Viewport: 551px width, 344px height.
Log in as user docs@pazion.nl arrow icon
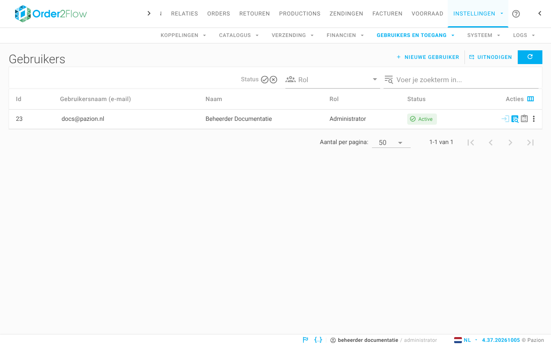coord(505,119)
